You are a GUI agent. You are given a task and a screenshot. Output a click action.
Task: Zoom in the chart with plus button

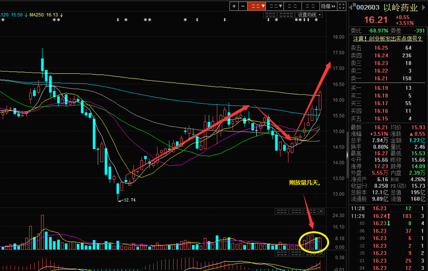click(x=234, y=6)
